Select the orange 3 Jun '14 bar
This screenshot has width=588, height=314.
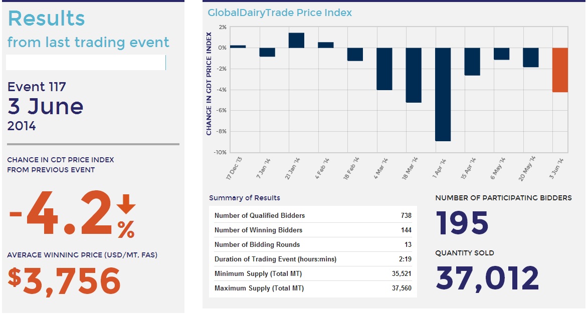tap(560, 70)
